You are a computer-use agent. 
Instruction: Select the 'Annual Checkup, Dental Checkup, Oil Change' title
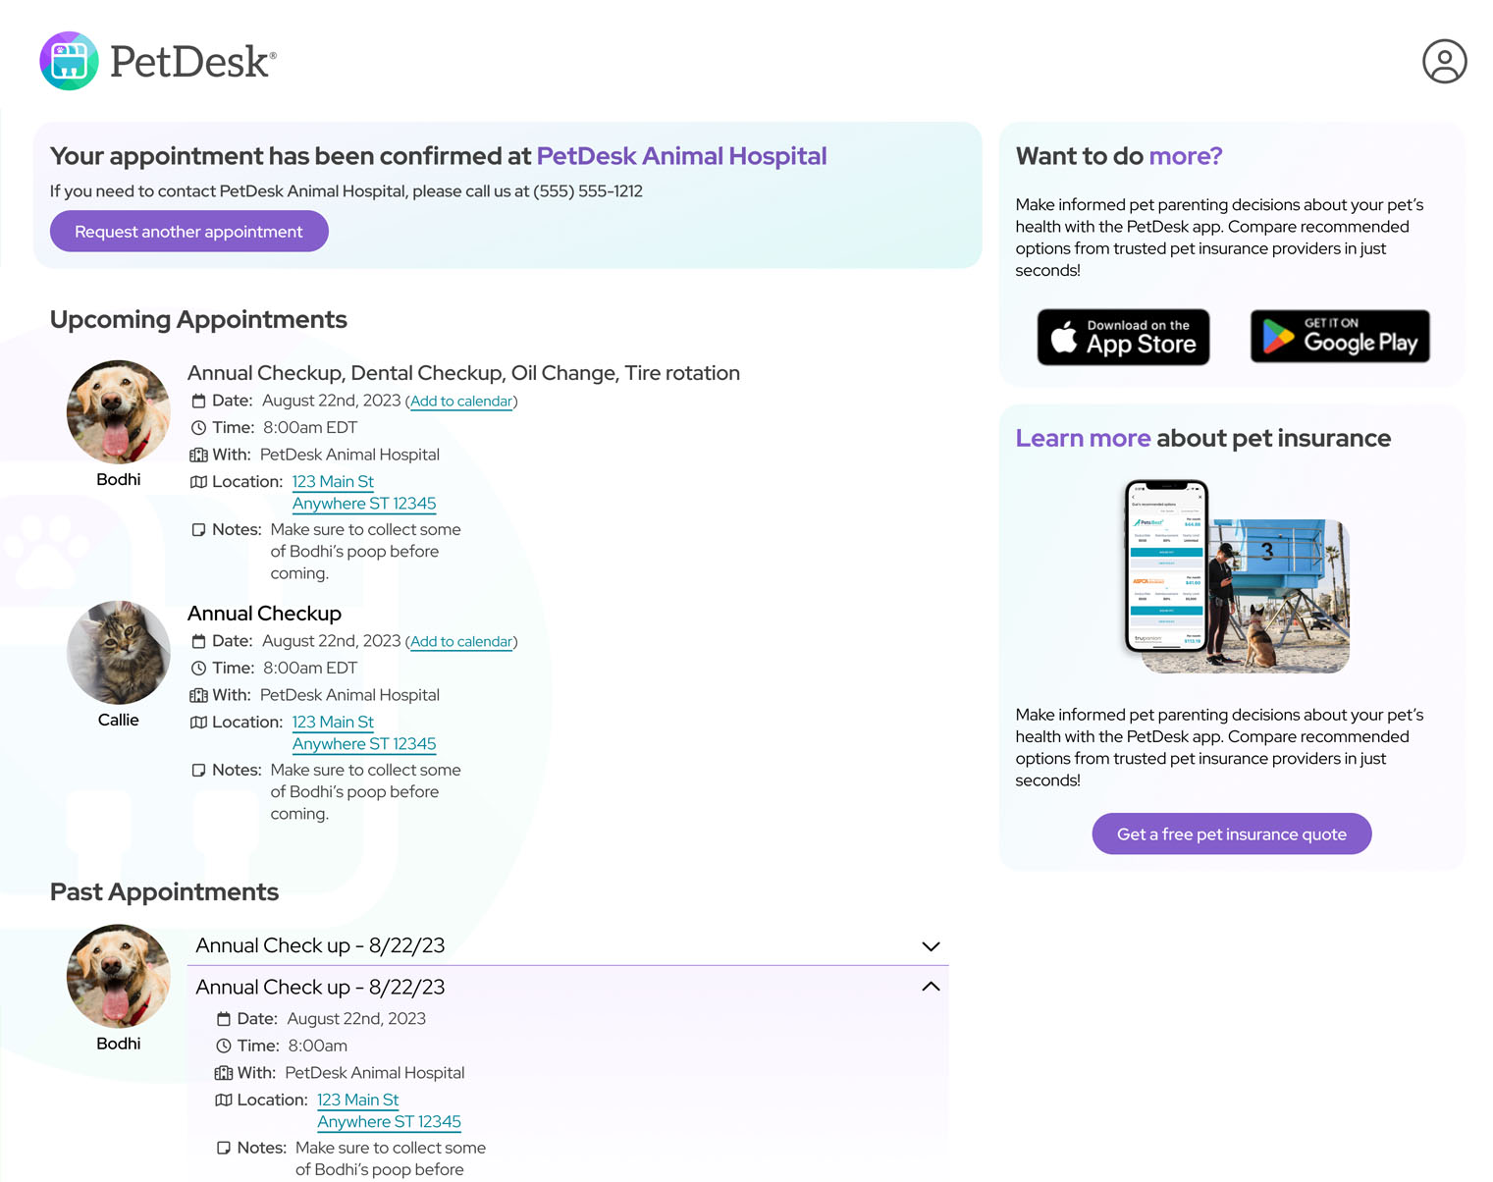pos(463,373)
